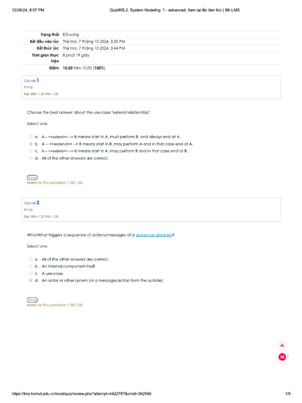Choose "An actor or other system" option
Image resolution: width=302 pixels, height=403 pixels.
coord(31,281)
